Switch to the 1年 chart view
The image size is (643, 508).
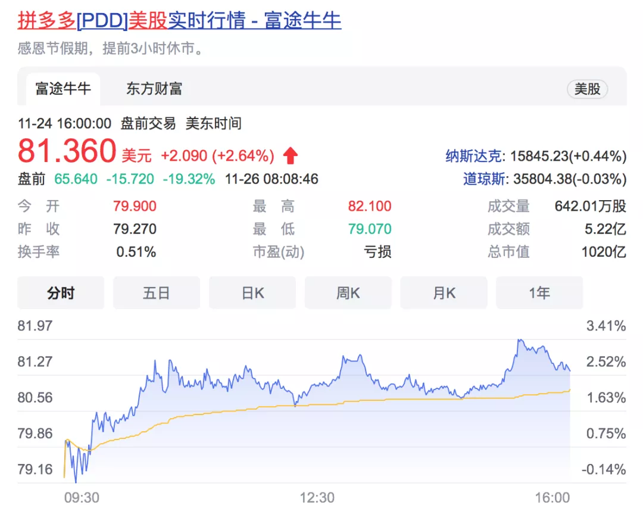click(x=539, y=293)
